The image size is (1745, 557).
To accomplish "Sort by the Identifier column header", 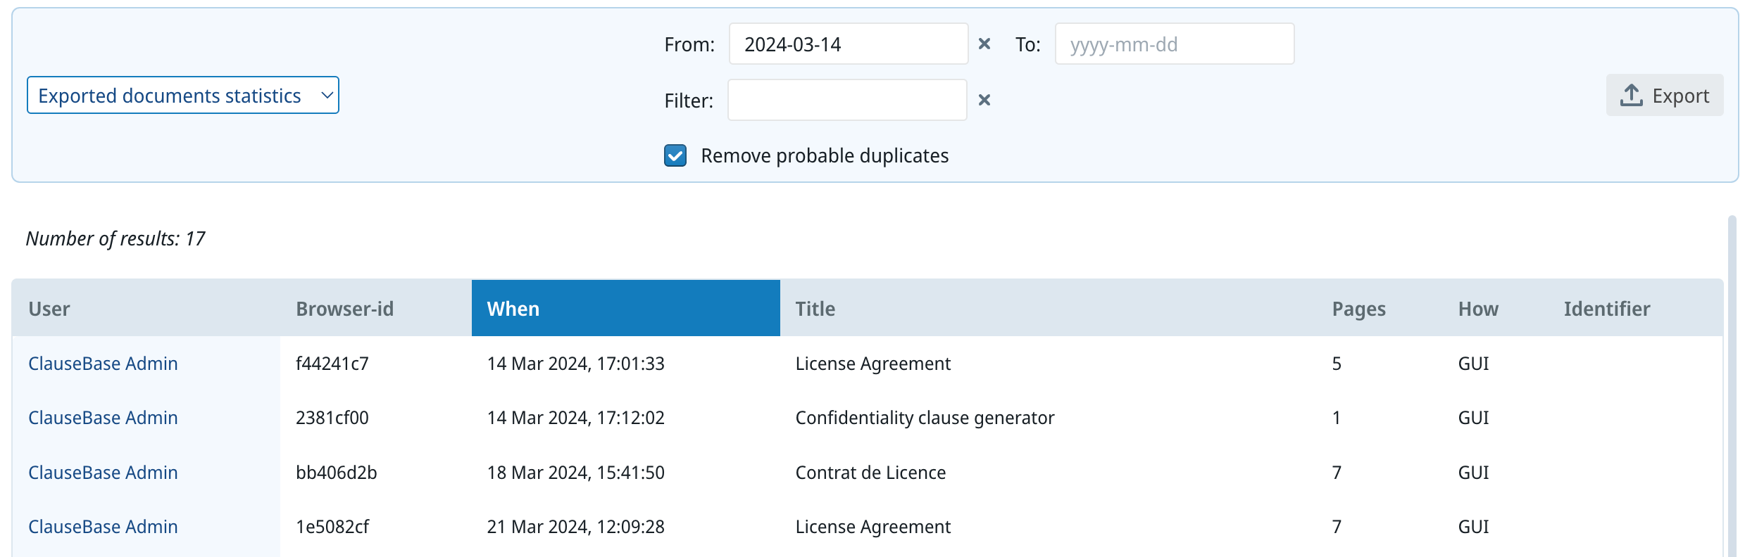I will pyautogui.click(x=1607, y=309).
